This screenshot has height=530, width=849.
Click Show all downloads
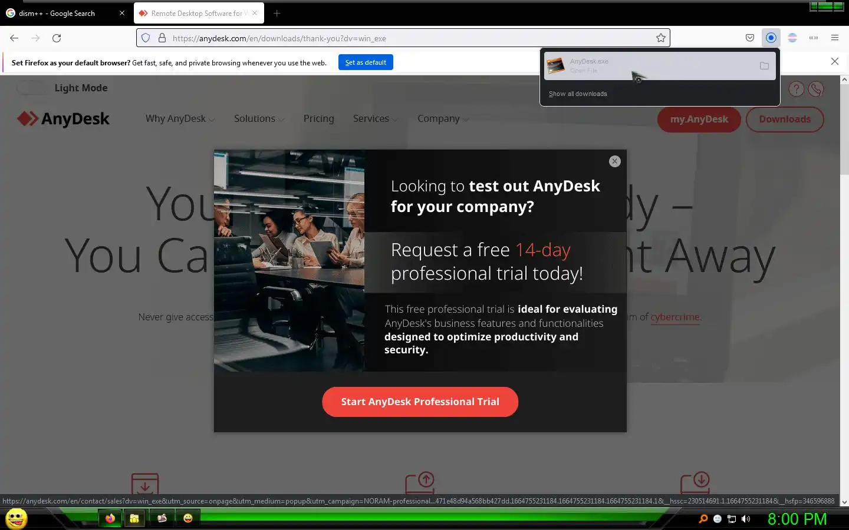(578, 94)
